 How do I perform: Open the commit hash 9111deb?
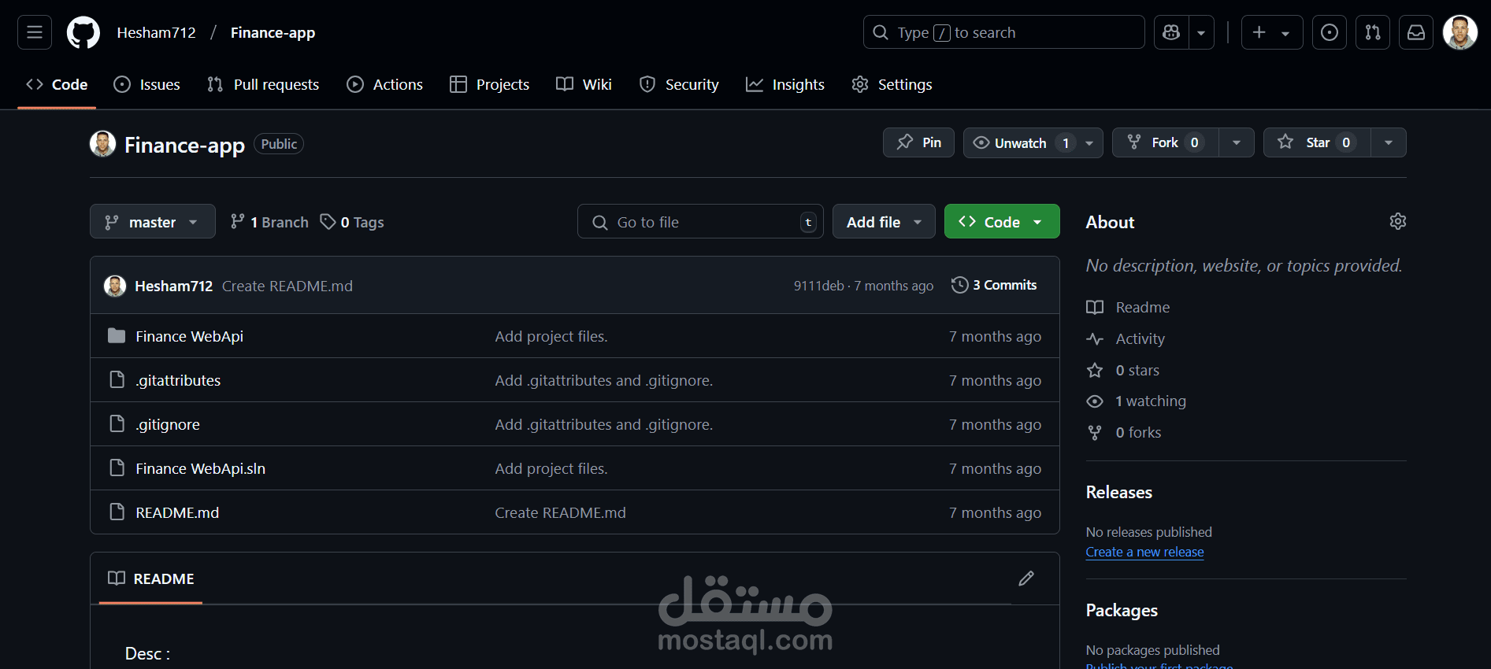(x=818, y=286)
